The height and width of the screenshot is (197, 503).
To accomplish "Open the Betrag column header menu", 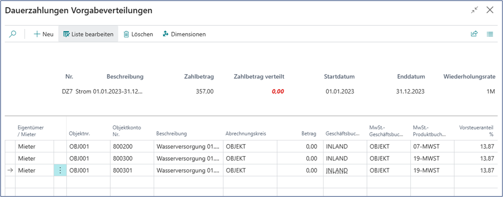I will click(x=309, y=133).
